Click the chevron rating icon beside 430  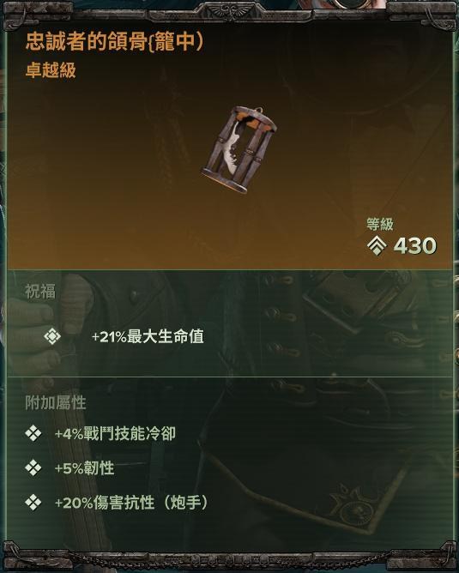[377, 245]
